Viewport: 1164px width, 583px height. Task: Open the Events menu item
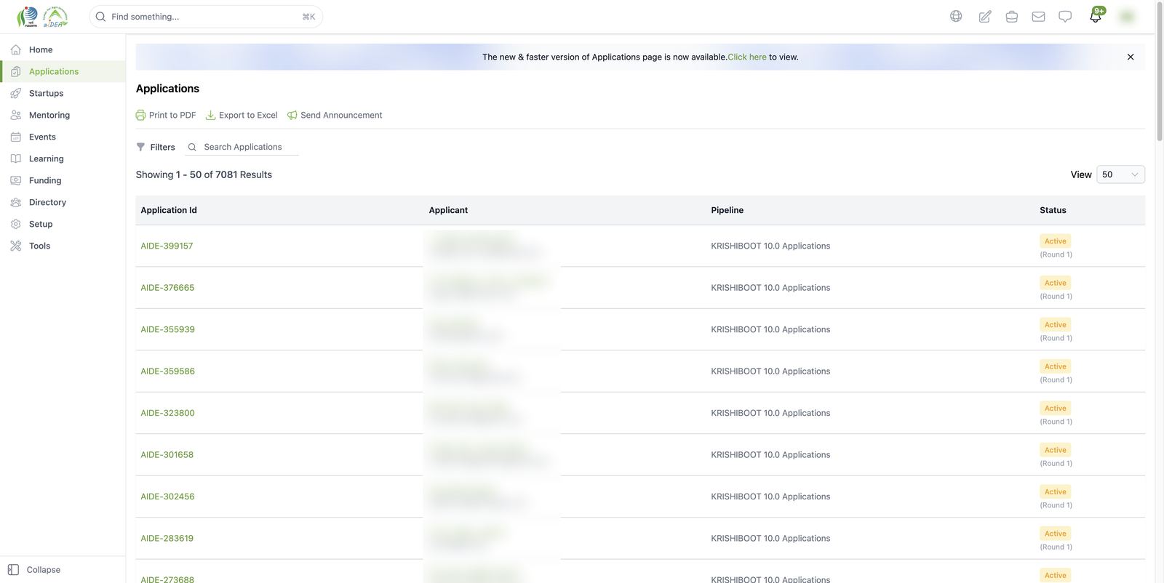pos(42,137)
